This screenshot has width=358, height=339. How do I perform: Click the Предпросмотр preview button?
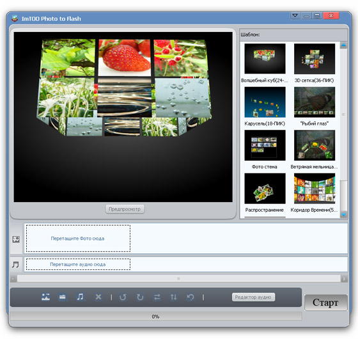(125, 209)
